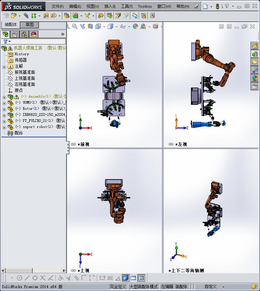The width and height of the screenshot is (260, 291).
Task: Open the Design Library task pane tab
Action: 255,54
